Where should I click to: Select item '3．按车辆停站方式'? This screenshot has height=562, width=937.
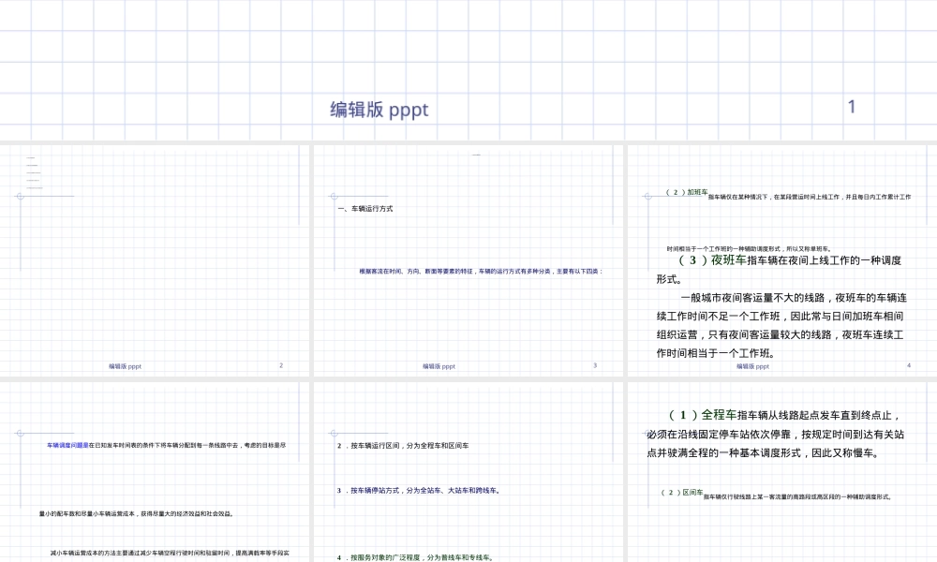coord(419,490)
